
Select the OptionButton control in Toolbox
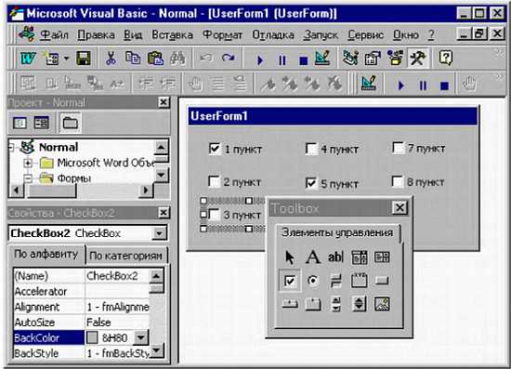click(313, 281)
